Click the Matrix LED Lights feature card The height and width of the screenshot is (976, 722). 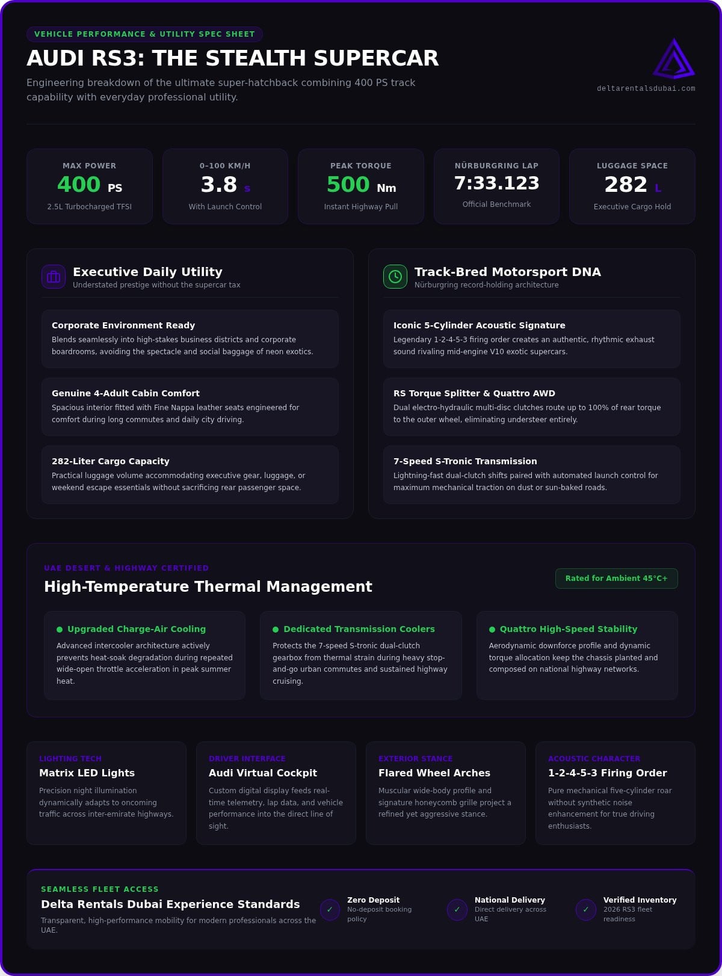(x=106, y=793)
